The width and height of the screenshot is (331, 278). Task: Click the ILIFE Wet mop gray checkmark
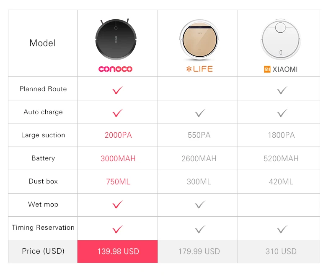(x=200, y=205)
